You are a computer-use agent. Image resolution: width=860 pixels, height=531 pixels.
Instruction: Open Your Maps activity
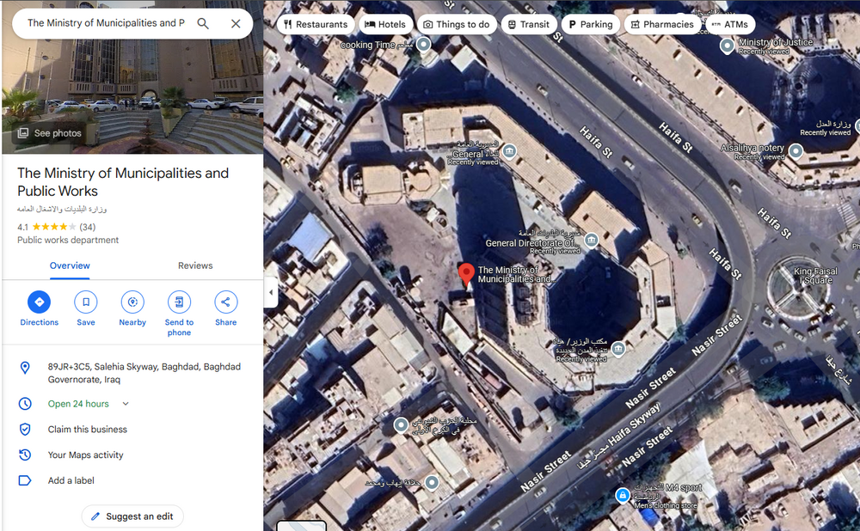(x=85, y=455)
